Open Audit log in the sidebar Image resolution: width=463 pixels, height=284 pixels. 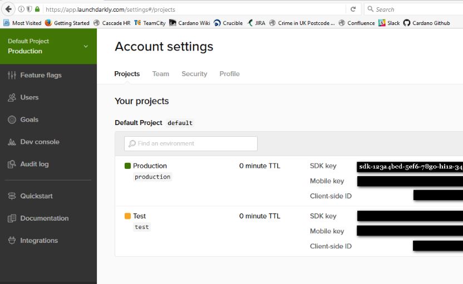[x=35, y=165]
